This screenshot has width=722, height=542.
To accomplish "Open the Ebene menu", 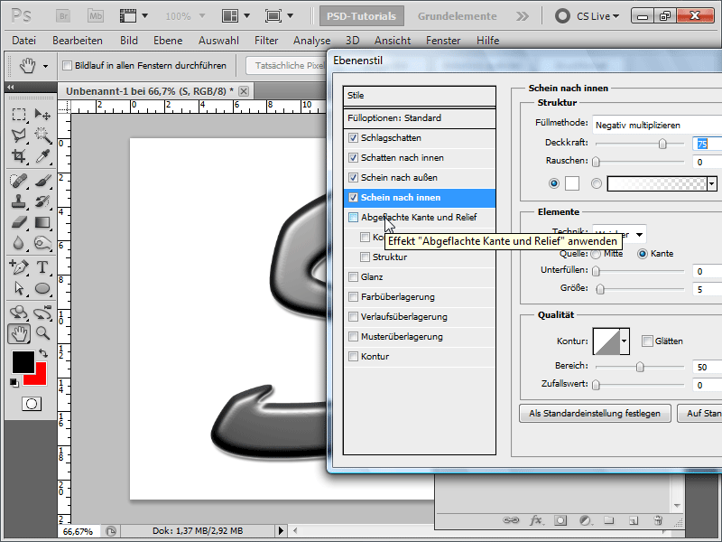I will pyautogui.click(x=168, y=41).
